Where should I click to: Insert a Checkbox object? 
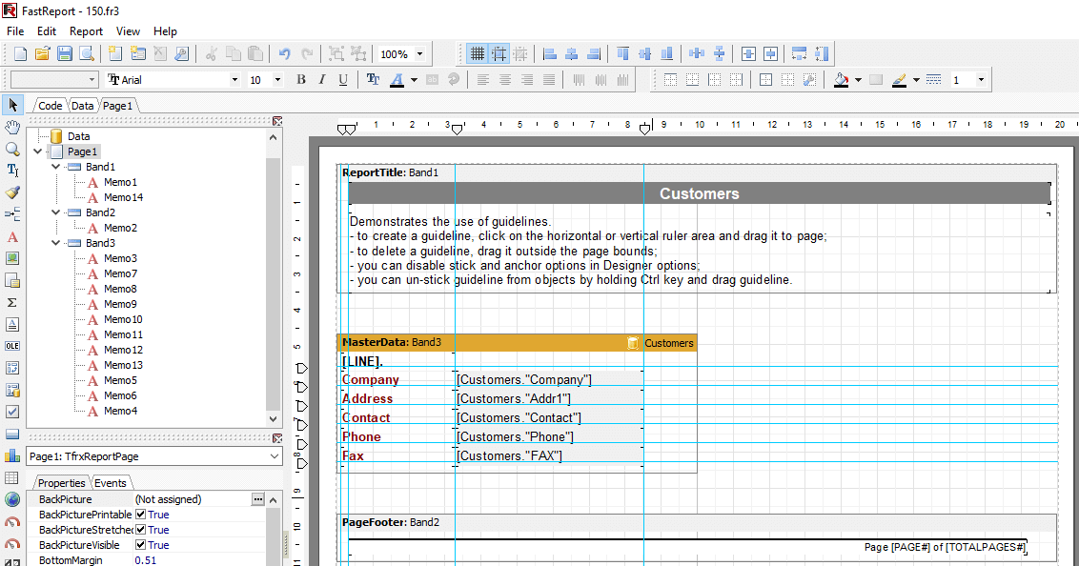coord(12,412)
